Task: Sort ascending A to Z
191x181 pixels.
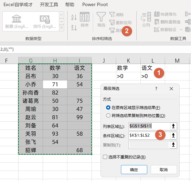Action: point(74,17)
